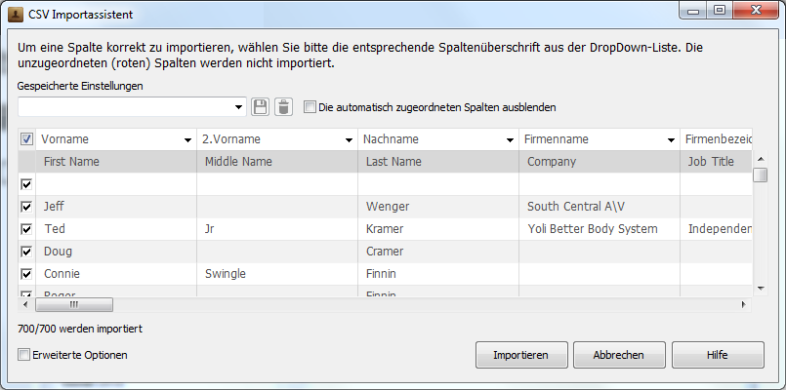The image size is (786, 390).
Task: Uncheck the Connie Finnin row
Action: click(26, 274)
